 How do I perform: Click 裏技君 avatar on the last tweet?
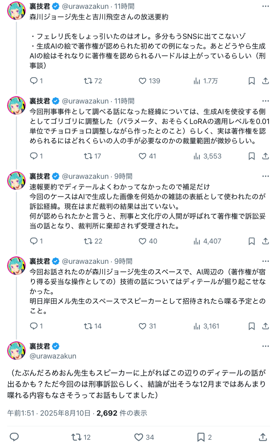pyautogui.click(x=16, y=350)
